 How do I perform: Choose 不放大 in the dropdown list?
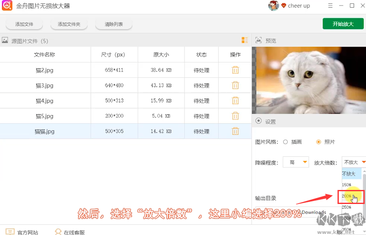click(352, 174)
